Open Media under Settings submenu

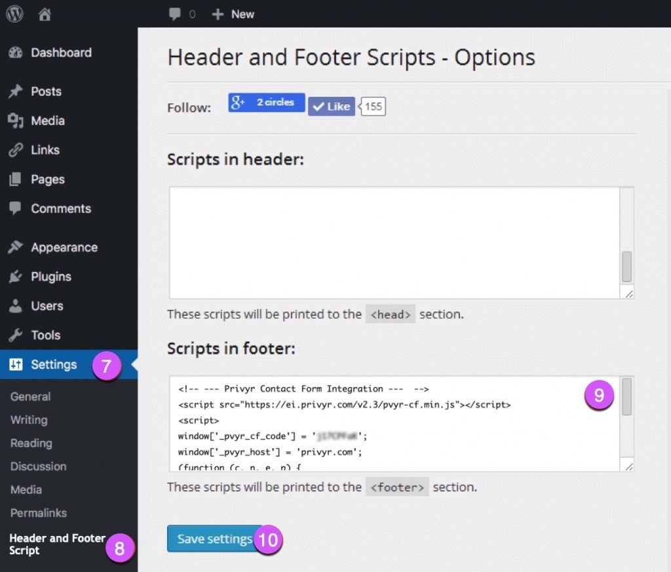[x=26, y=489]
